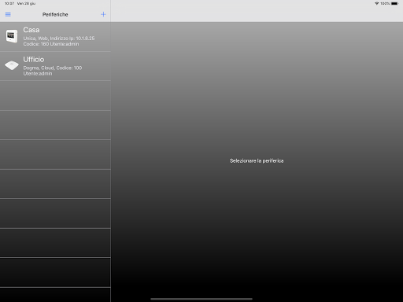The height and width of the screenshot is (302, 403).
Task: Tap the Casa Unica panel device icon
Action: (12, 36)
